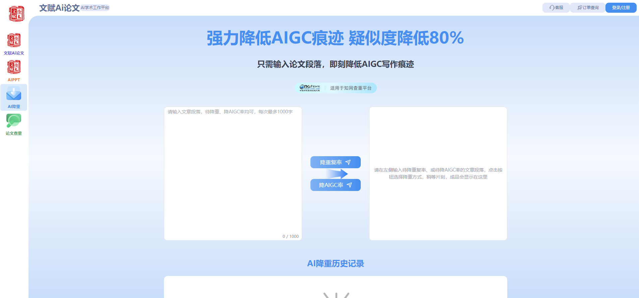
Task: Click the 降AIGC率 button
Action: tap(336, 185)
